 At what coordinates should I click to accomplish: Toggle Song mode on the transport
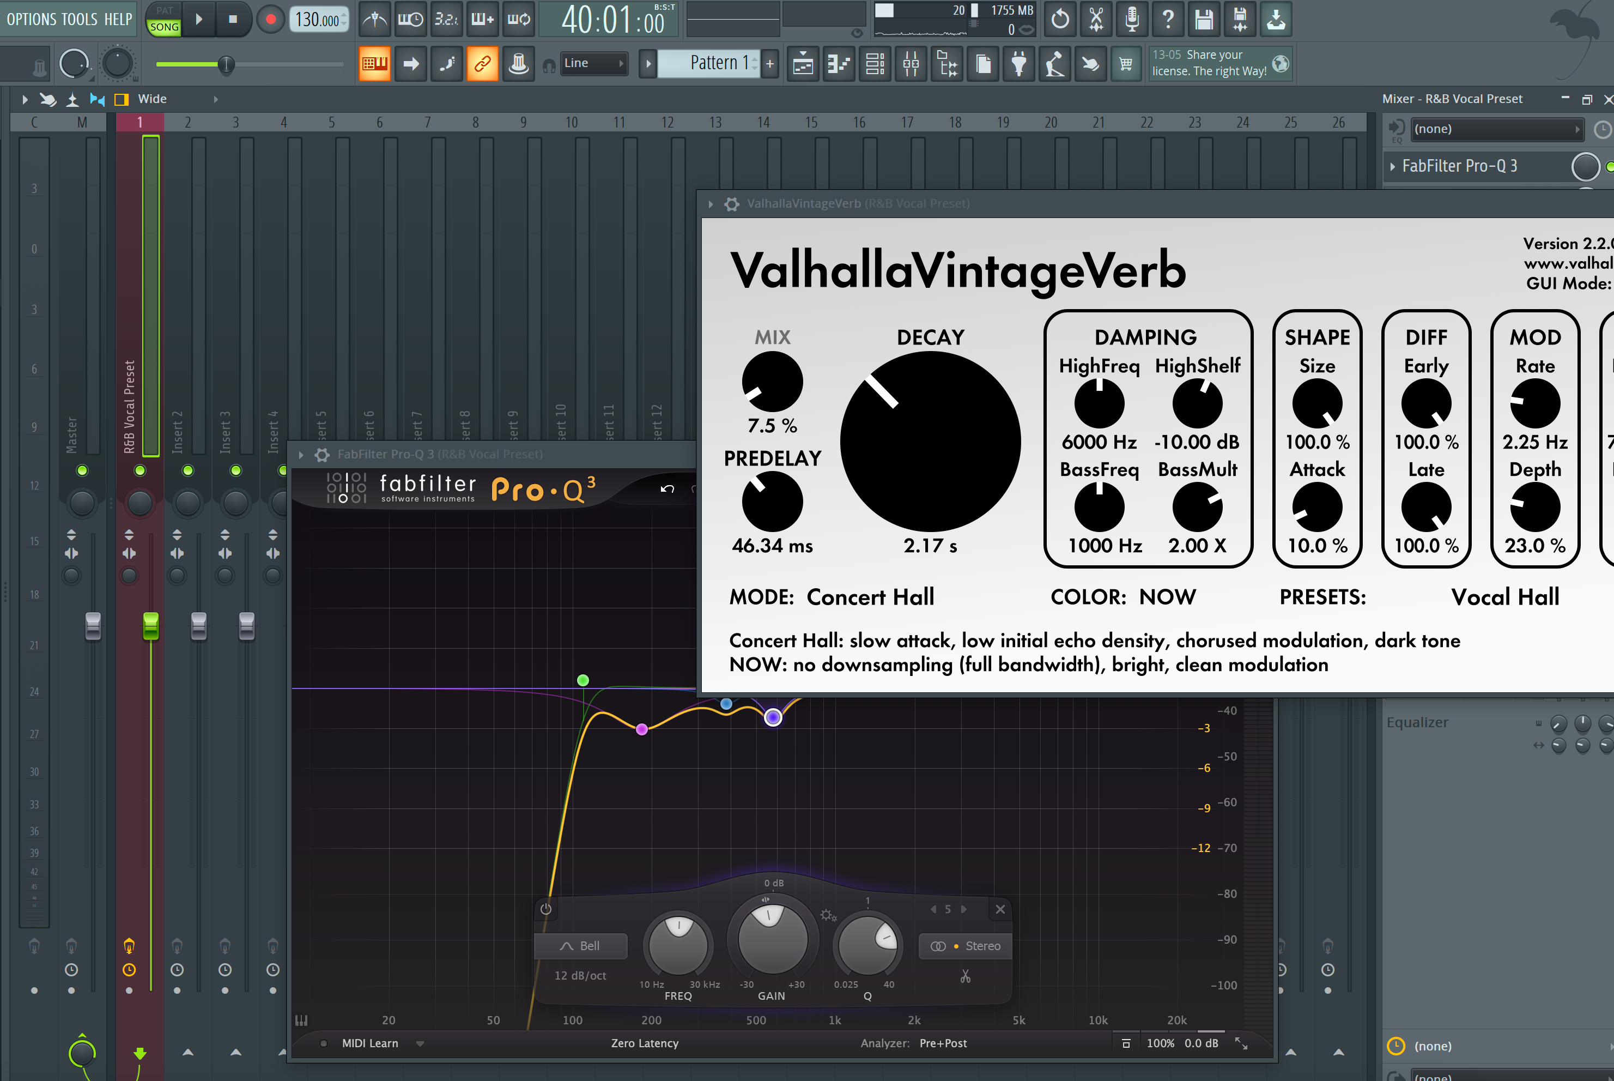163,28
